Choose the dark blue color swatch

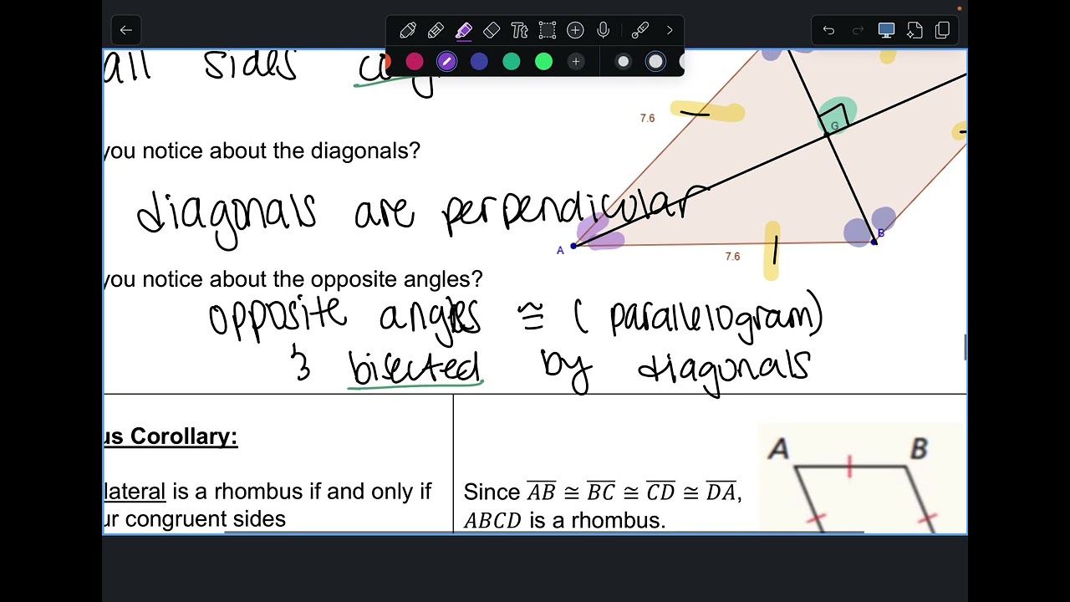click(x=479, y=61)
